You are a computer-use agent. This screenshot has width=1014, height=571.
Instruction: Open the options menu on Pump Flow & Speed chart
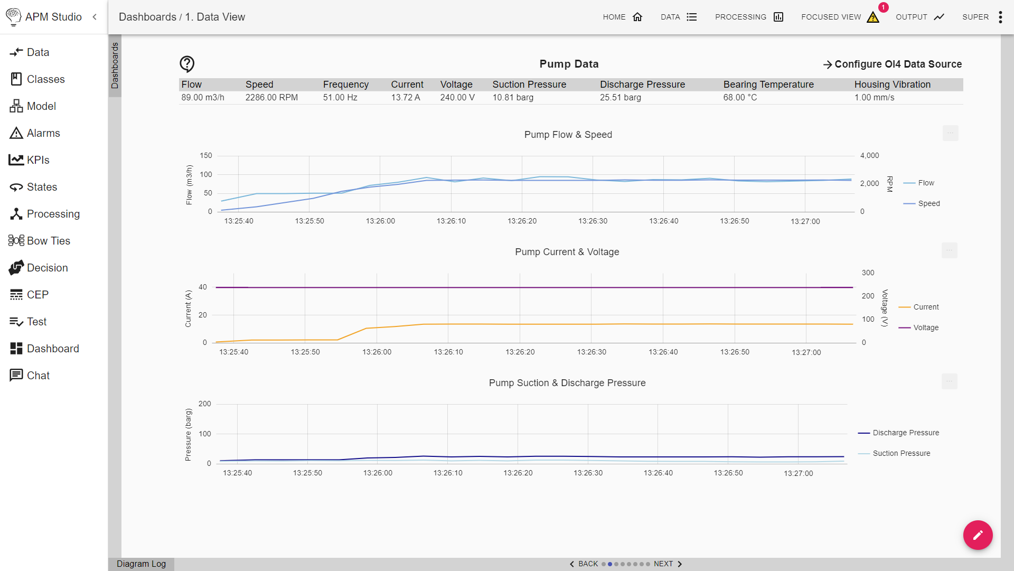950,133
